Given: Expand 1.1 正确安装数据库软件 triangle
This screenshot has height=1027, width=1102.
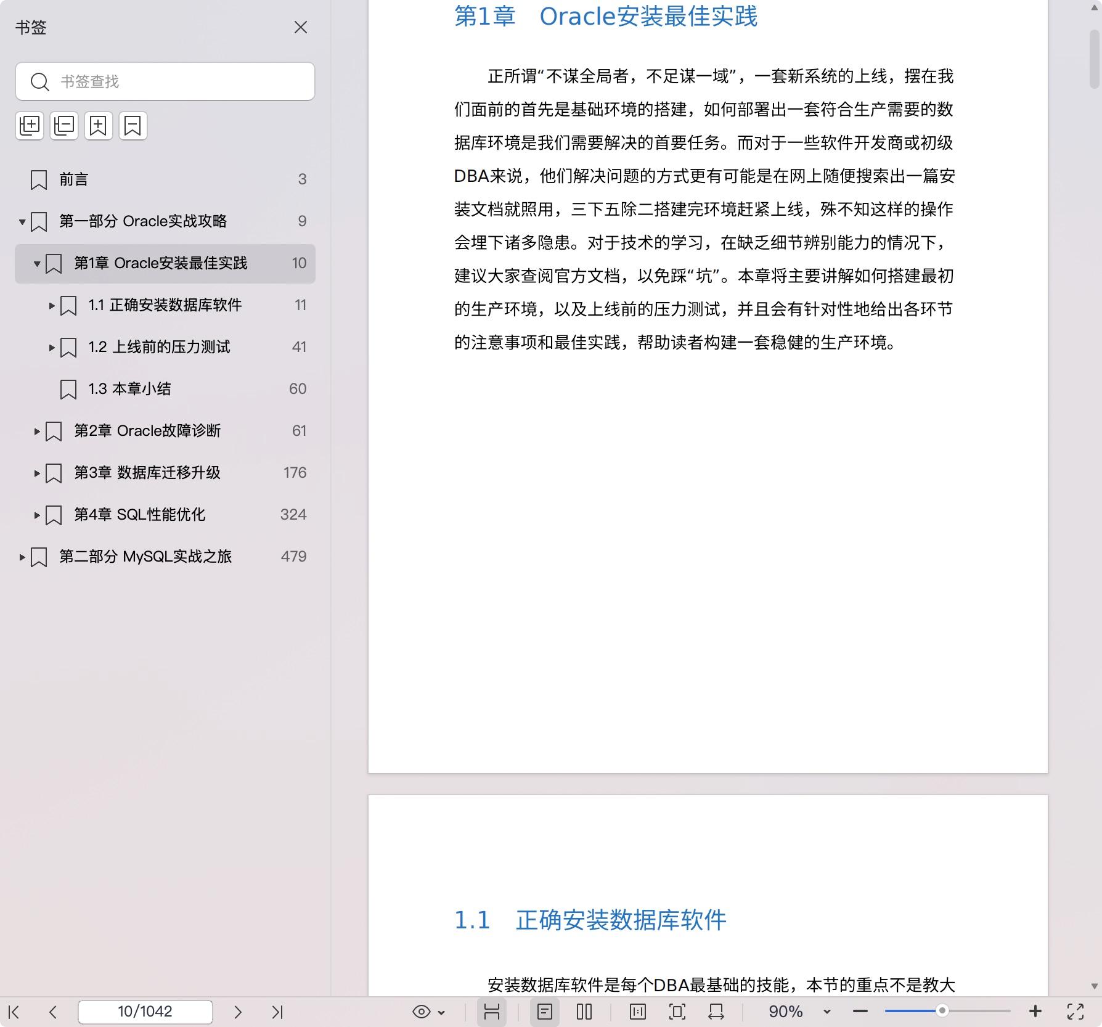Looking at the screenshot, I should pyautogui.click(x=52, y=305).
